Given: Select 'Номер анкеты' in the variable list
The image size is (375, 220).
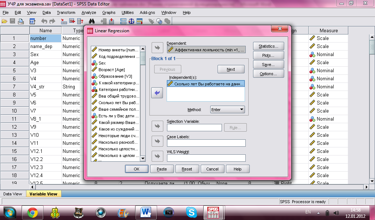Looking at the screenshot, I should pyautogui.click(x=115, y=50).
